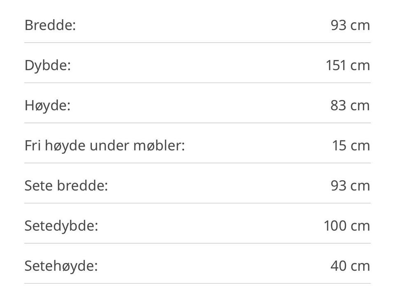Click the Setedybde label
This screenshot has height=295, width=395.
pos(61,226)
